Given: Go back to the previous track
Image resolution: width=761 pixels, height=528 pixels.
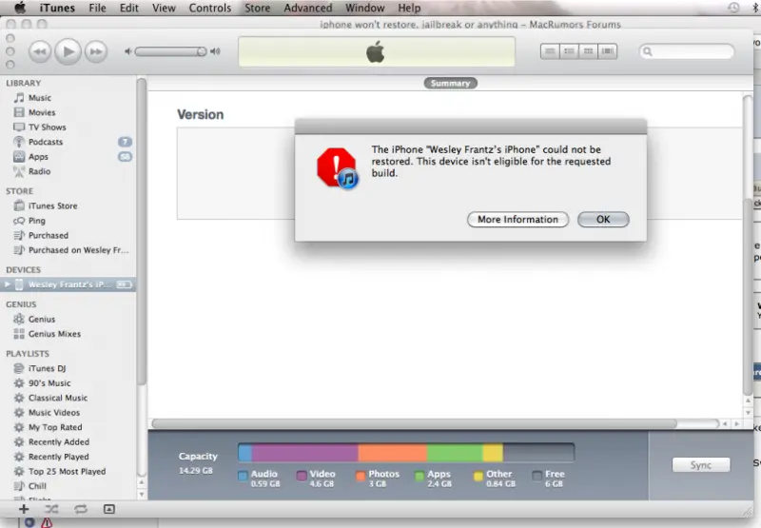Looking at the screenshot, I should click(x=40, y=51).
